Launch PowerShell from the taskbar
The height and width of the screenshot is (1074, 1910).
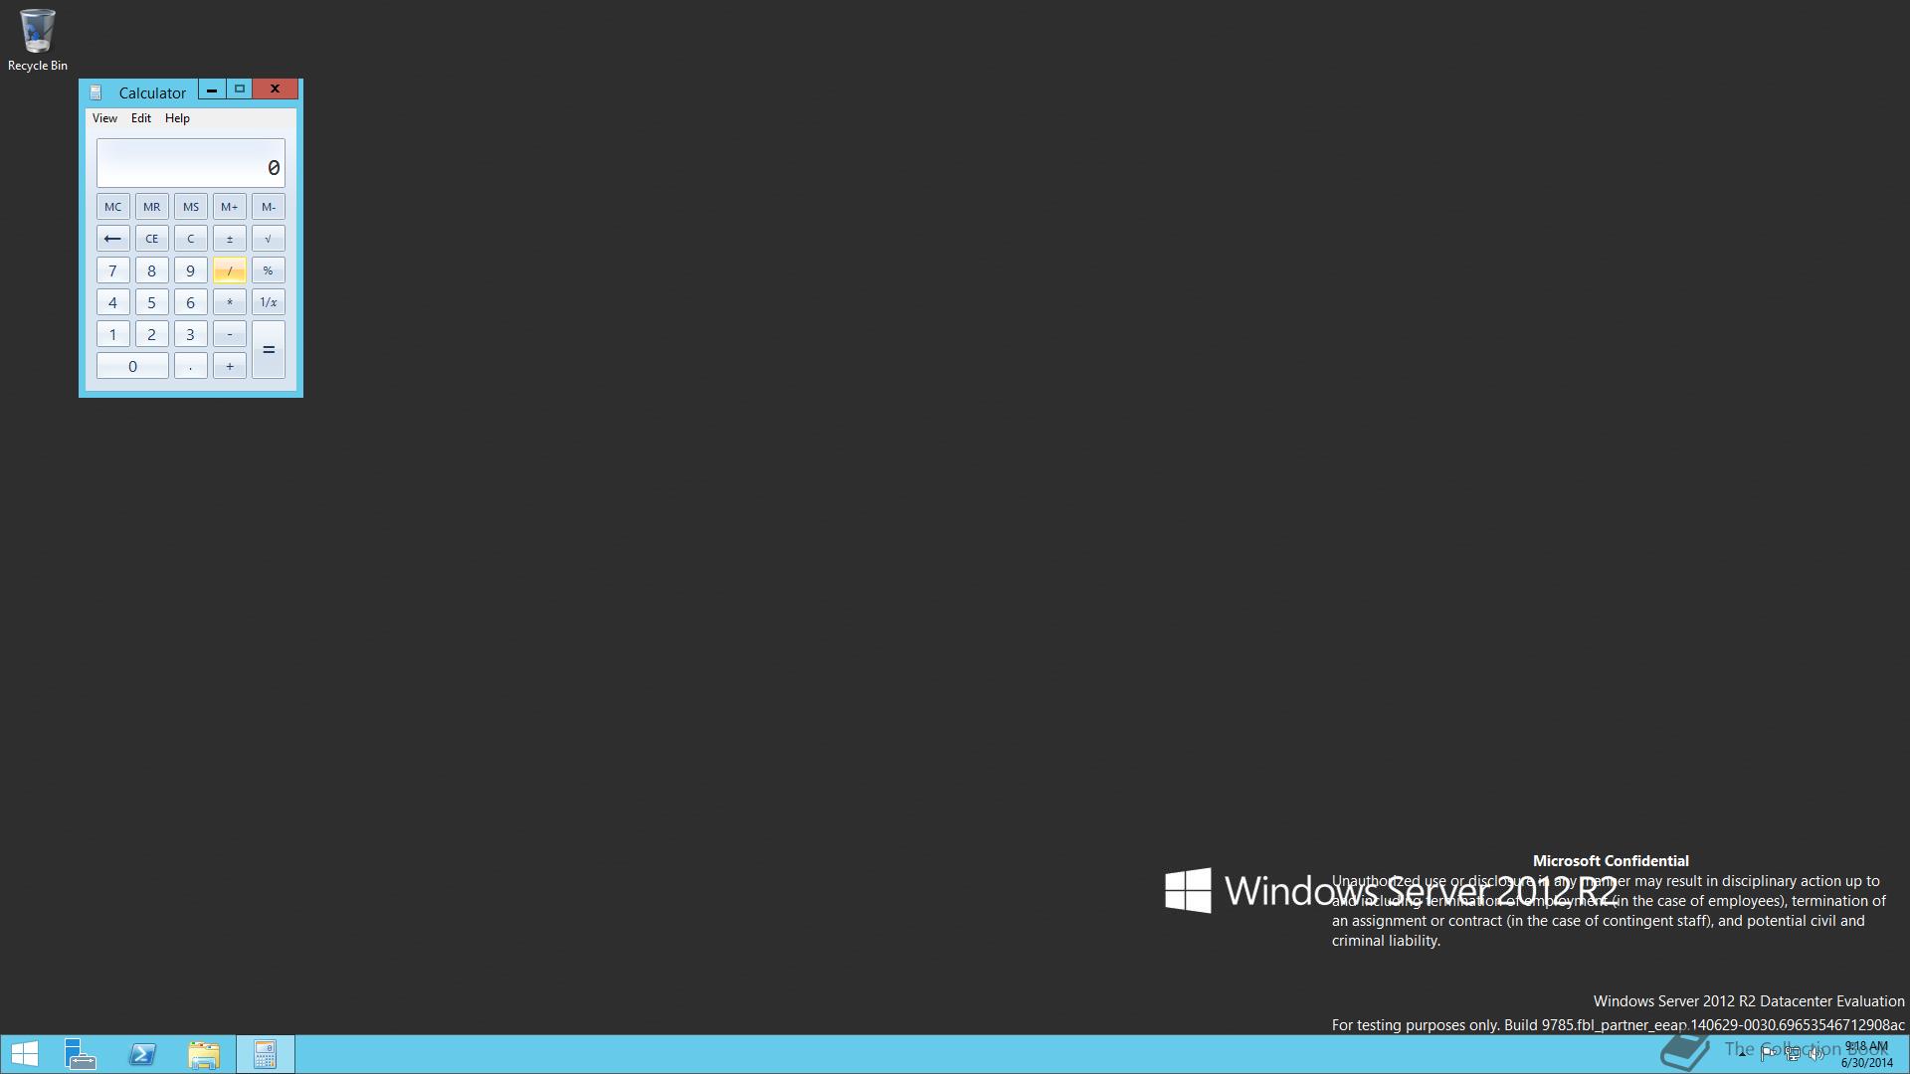pos(142,1054)
